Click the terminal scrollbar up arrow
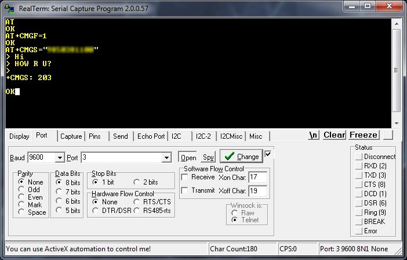 tap(397, 24)
